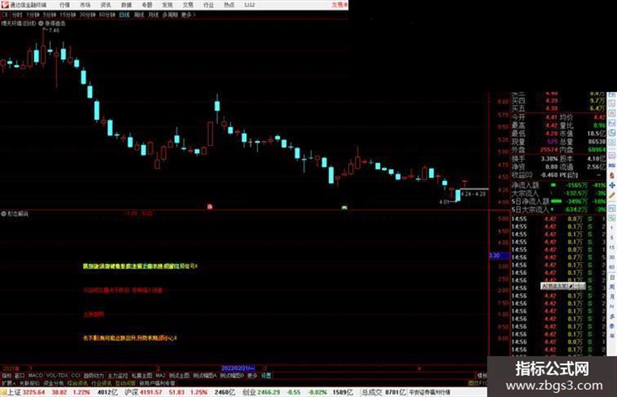
Task: Click the 沪深 index status entry
Action: point(180,392)
